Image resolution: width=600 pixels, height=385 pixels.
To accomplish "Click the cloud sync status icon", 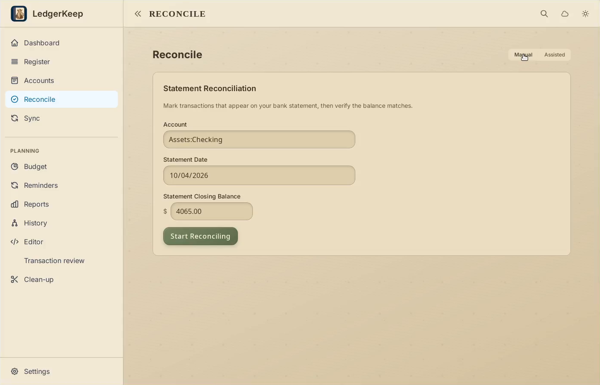I will coord(565,14).
